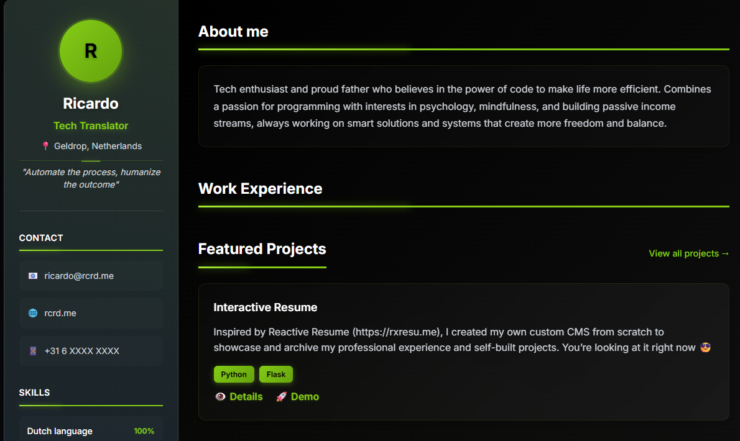The height and width of the screenshot is (441, 740).
Task: Click the ricardo@rcrd.me email address
Action: point(79,276)
